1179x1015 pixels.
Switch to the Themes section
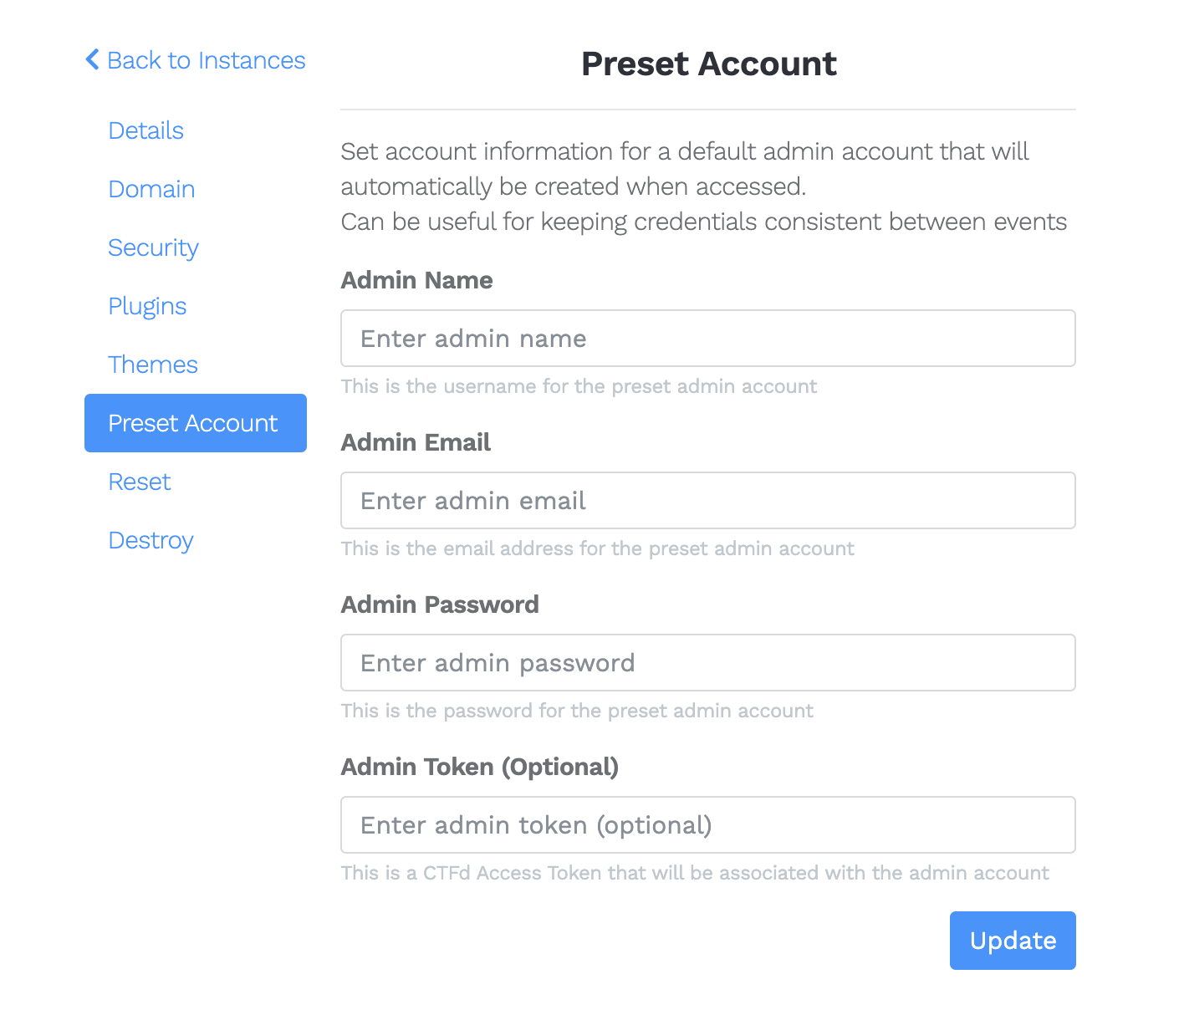153,365
